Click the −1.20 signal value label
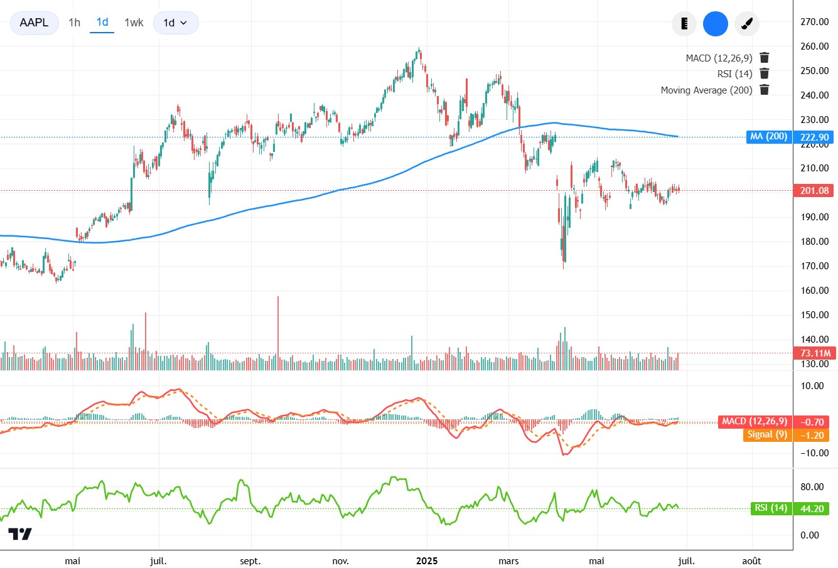The image size is (838, 568). click(x=812, y=435)
